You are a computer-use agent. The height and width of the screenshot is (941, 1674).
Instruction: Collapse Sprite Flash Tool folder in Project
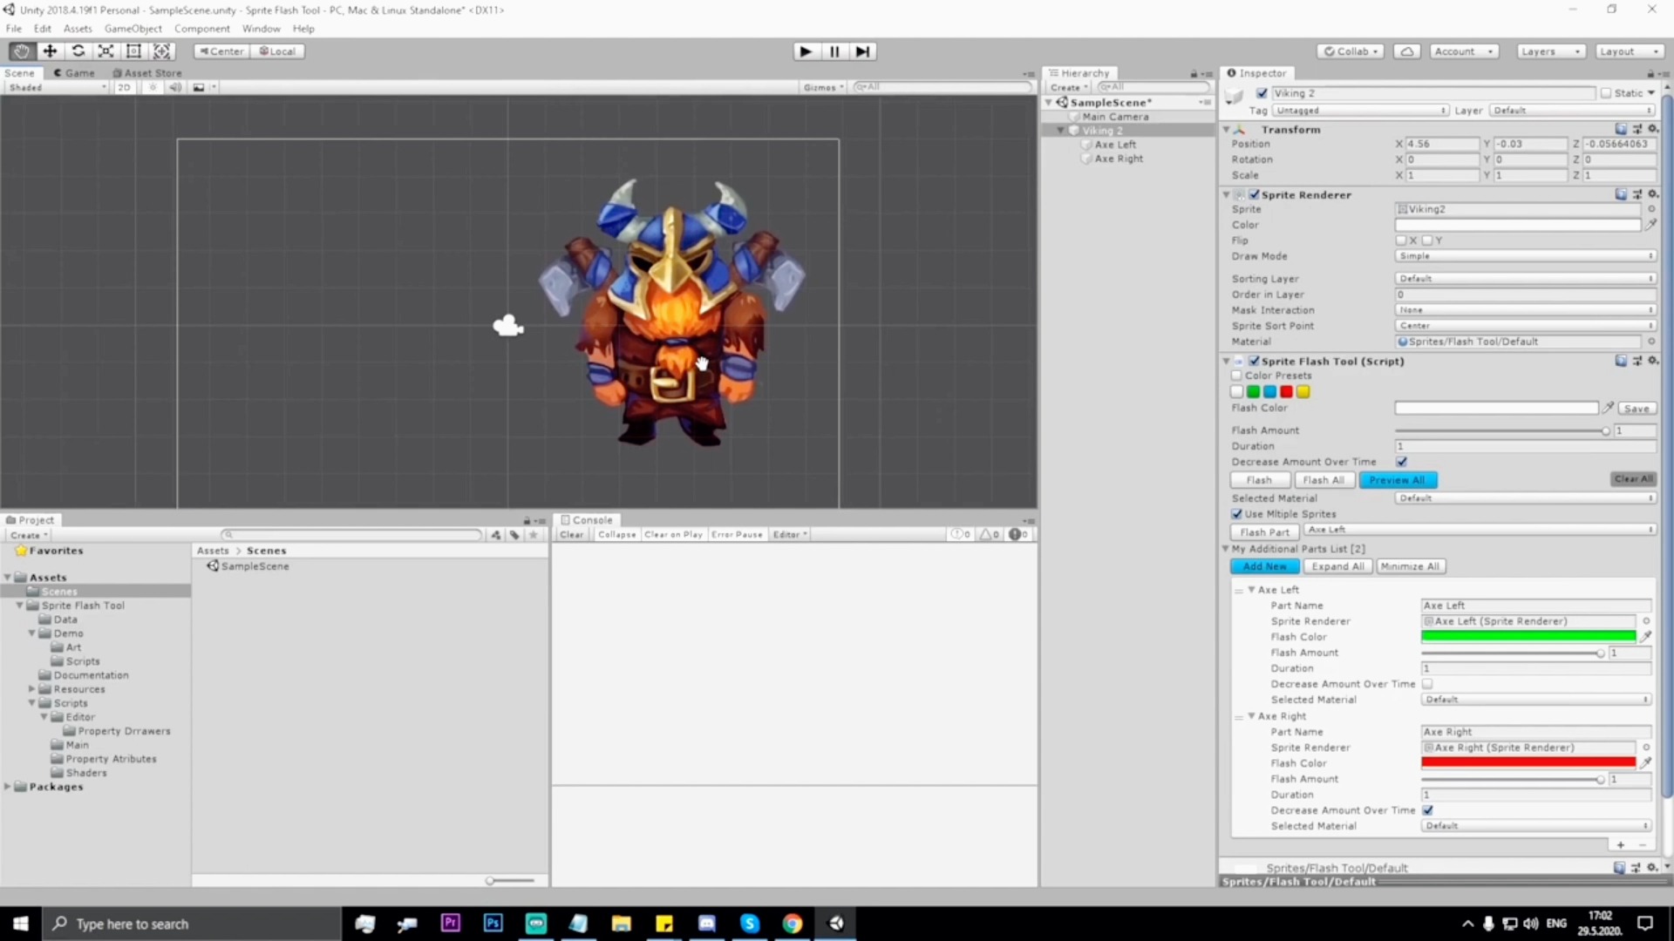pos(19,606)
